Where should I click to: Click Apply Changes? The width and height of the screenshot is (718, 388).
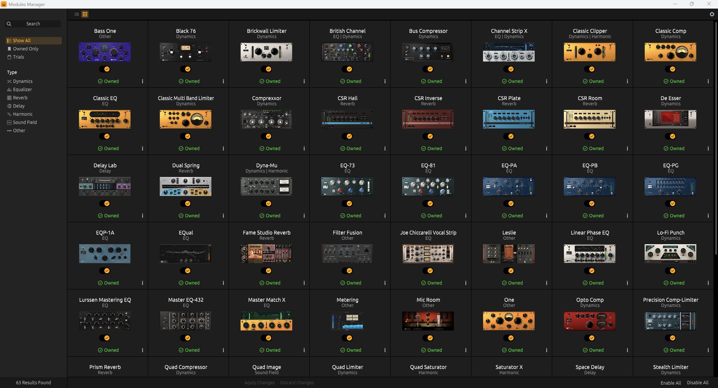[x=259, y=383]
